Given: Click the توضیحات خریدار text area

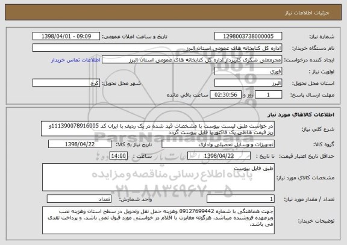Looking at the screenshot, I should [x=158, y=220].
